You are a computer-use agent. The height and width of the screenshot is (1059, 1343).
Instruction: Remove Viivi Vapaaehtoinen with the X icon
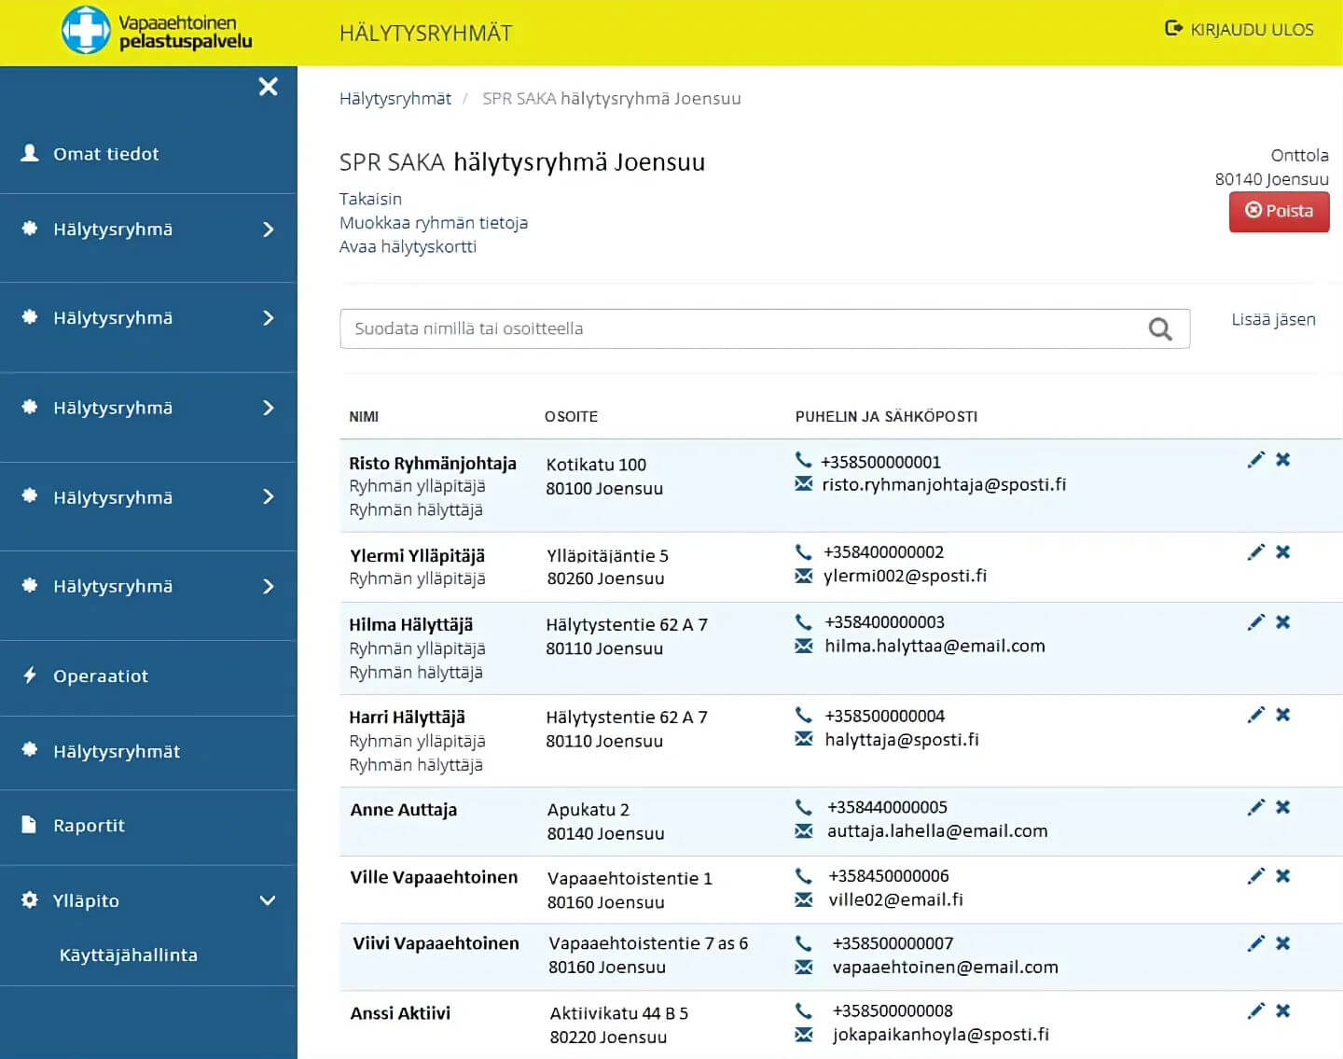(1283, 943)
